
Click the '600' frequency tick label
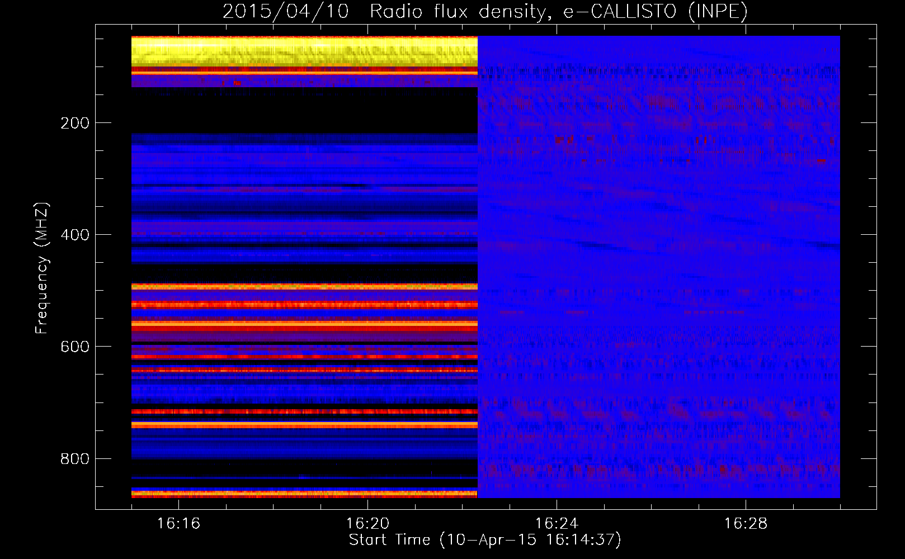click(75, 347)
